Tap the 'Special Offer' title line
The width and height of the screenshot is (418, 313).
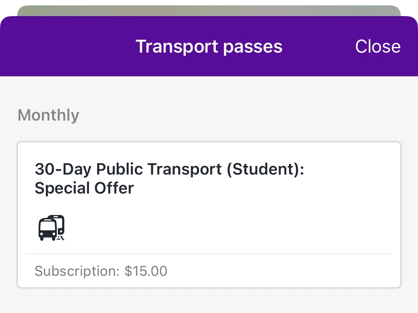[84, 188]
